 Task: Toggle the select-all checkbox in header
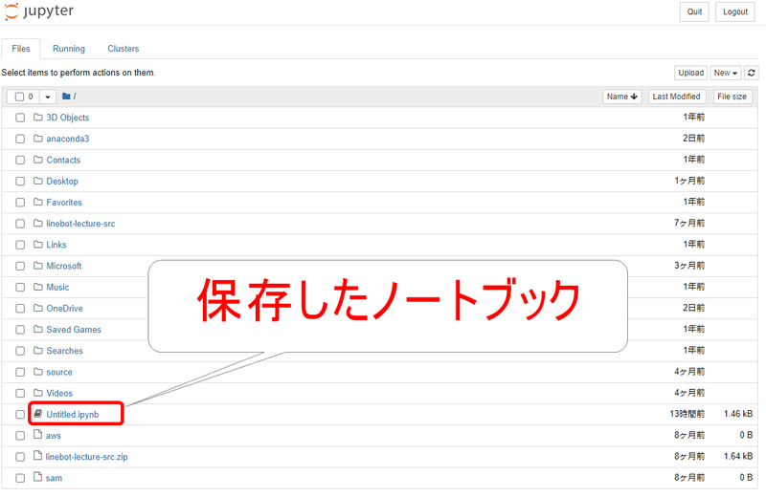click(x=19, y=97)
